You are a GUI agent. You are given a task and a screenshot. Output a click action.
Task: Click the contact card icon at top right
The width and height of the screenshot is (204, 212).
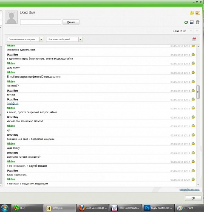pos(198,13)
